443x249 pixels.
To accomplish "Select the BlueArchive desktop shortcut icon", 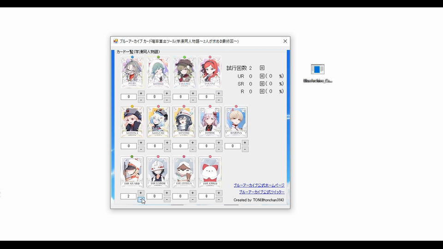I will (x=317, y=73).
